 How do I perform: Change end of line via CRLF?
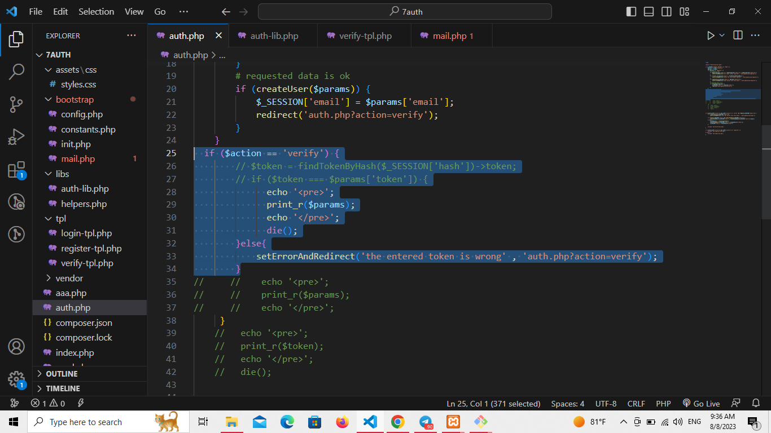point(636,404)
